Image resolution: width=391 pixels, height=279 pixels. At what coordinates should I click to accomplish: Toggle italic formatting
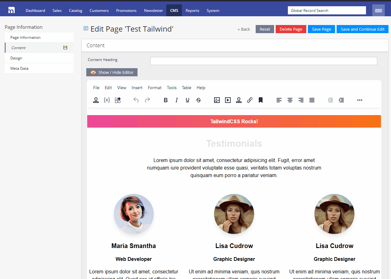(177, 100)
